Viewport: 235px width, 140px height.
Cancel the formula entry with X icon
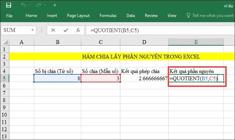53,30
